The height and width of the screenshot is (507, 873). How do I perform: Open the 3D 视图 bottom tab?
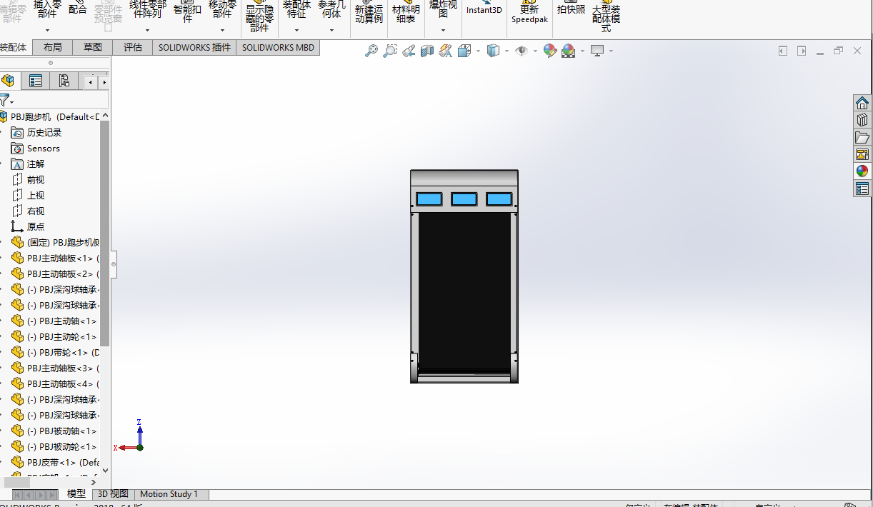tap(113, 494)
